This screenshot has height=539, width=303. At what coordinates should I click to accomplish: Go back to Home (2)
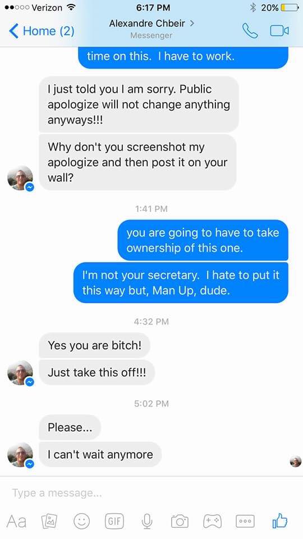[x=42, y=31]
